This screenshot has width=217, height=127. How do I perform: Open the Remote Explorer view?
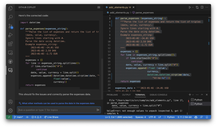pyautogui.click(x=10, y=53)
